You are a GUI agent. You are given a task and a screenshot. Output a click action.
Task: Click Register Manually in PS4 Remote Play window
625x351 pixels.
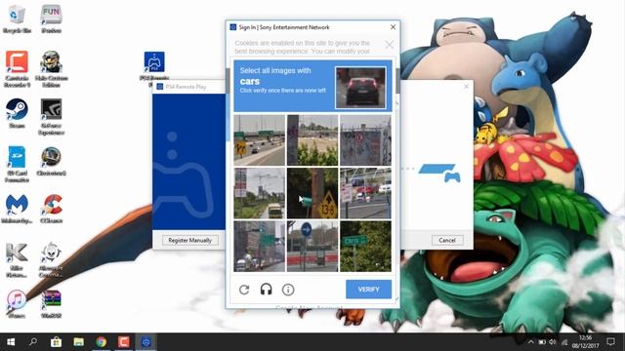[190, 240]
